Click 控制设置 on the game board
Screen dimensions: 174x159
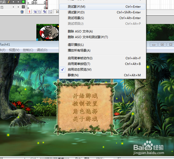tap(85, 104)
